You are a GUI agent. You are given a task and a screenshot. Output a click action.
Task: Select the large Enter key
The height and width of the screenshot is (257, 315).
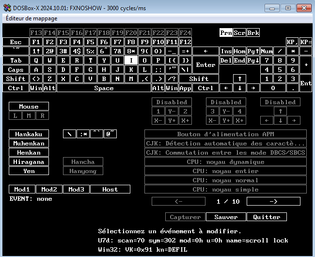[x=205, y=65]
